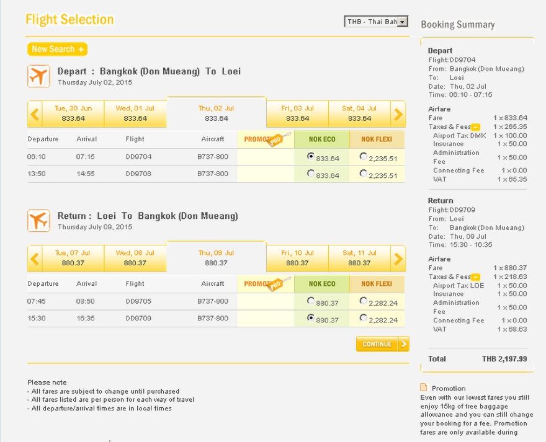
Task: Click the return table PROMO tag icon
Action: point(280,284)
